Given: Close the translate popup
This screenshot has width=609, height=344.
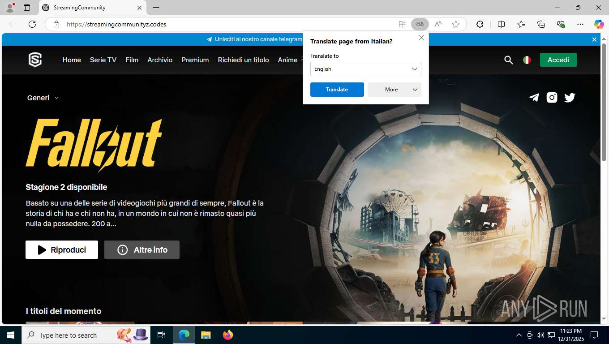Looking at the screenshot, I should pos(421,38).
